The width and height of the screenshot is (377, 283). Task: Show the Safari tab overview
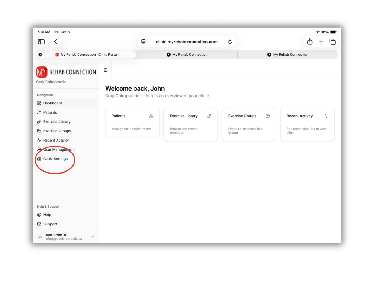click(332, 42)
